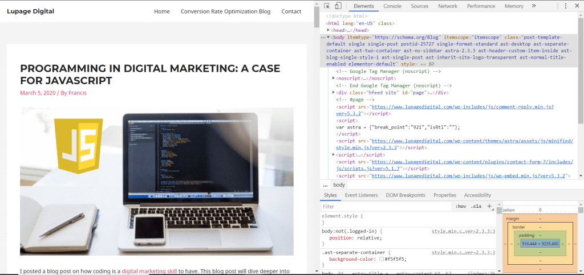
Task: Click the breadcrumb ellipsis before body
Action: click(325, 184)
